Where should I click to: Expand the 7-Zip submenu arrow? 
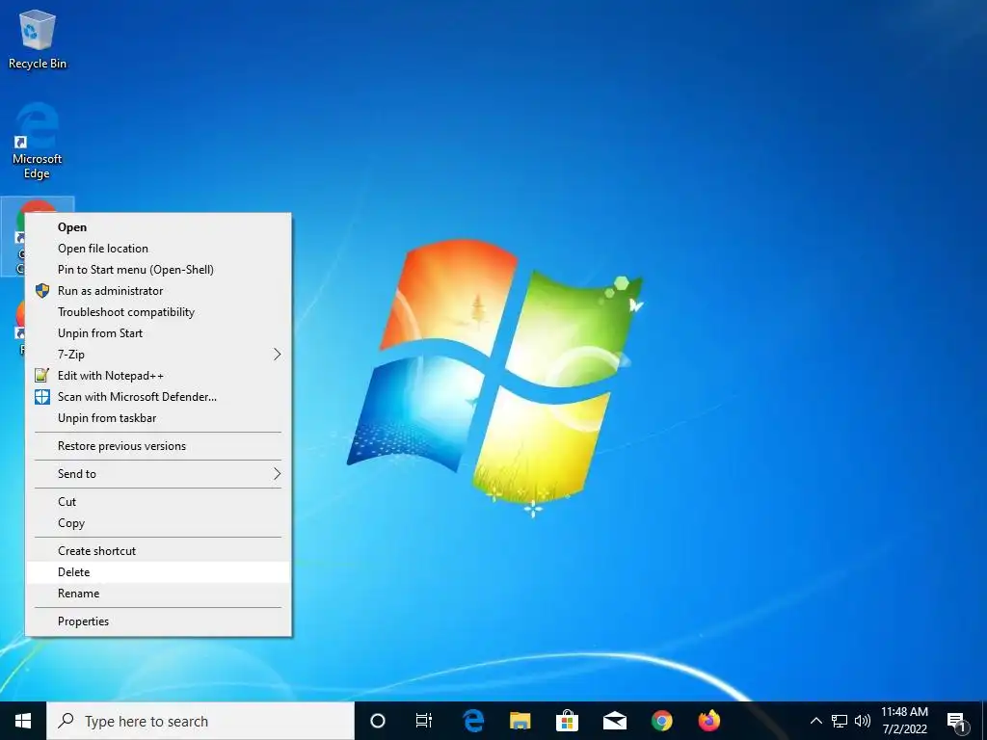277,355
